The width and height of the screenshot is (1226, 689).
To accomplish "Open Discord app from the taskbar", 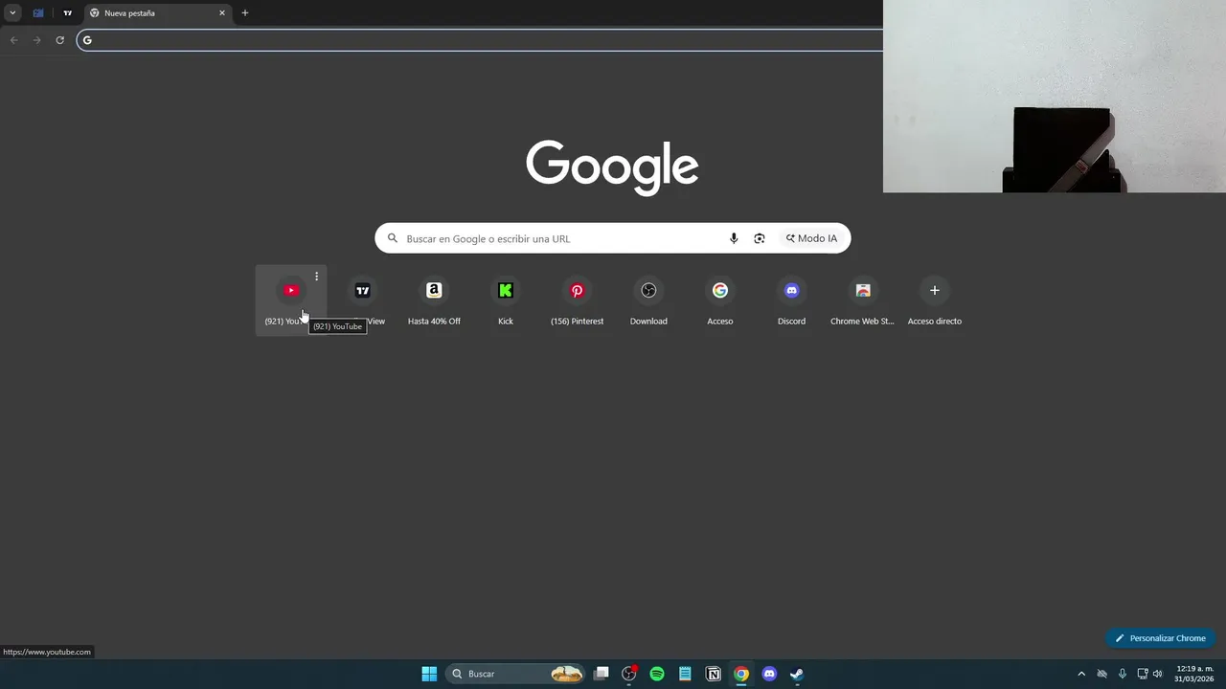I will pos(769,674).
